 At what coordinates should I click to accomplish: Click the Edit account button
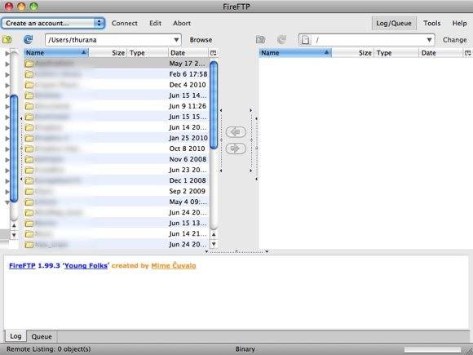click(155, 23)
